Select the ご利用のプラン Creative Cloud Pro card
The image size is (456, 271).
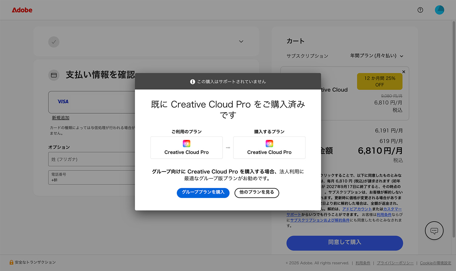click(x=187, y=148)
